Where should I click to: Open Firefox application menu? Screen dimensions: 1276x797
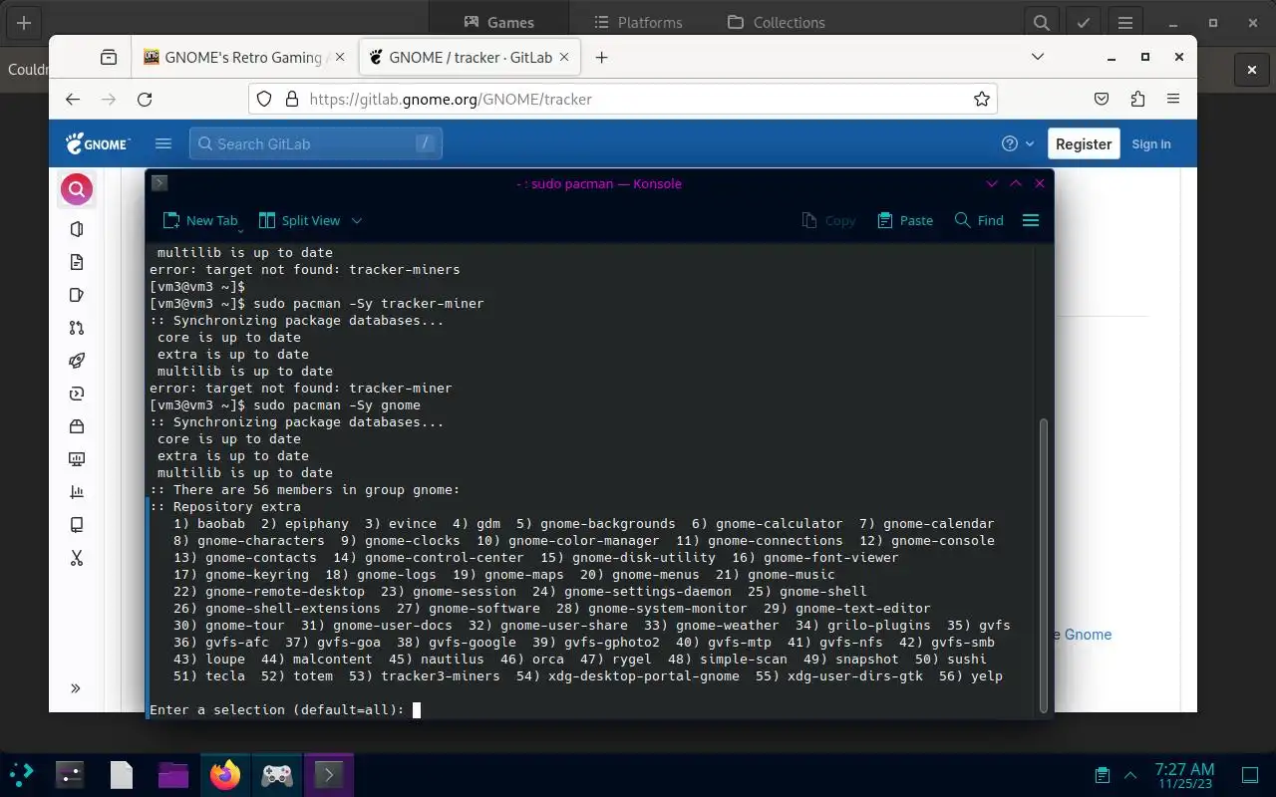(1174, 99)
